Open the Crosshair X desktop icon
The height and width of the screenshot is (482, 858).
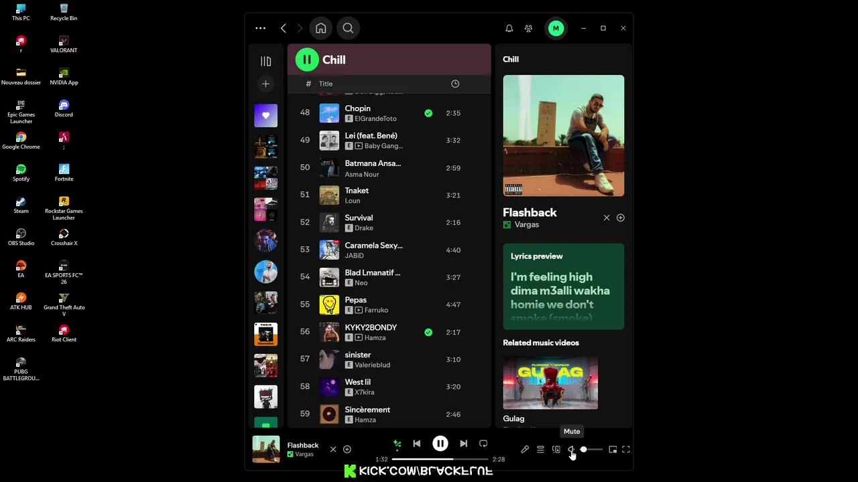64,237
